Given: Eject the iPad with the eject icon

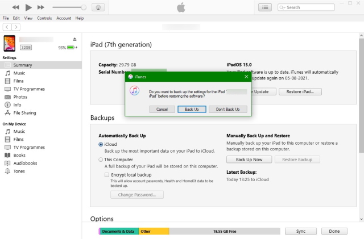Looking at the screenshot, I should [x=75, y=39].
